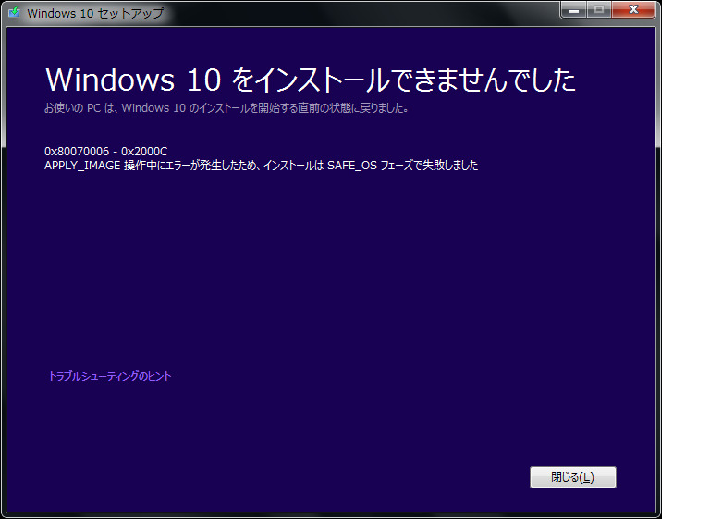Click the subtitle about PC state restored

pyautogui.click(x=226, y=108)
